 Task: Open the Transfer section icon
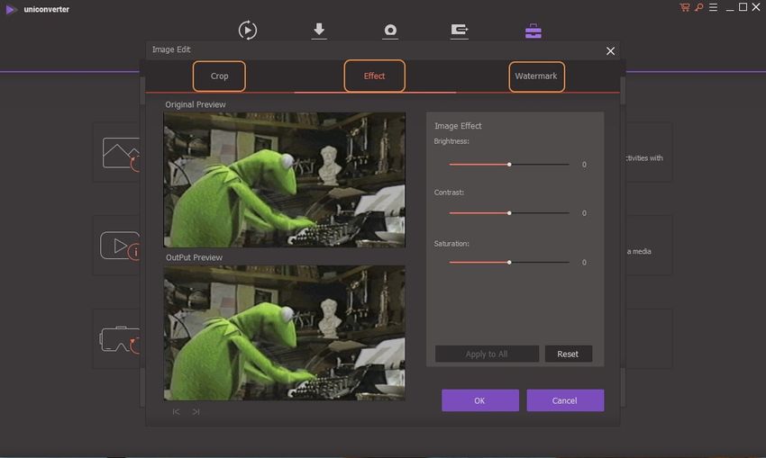pos(460,30)
